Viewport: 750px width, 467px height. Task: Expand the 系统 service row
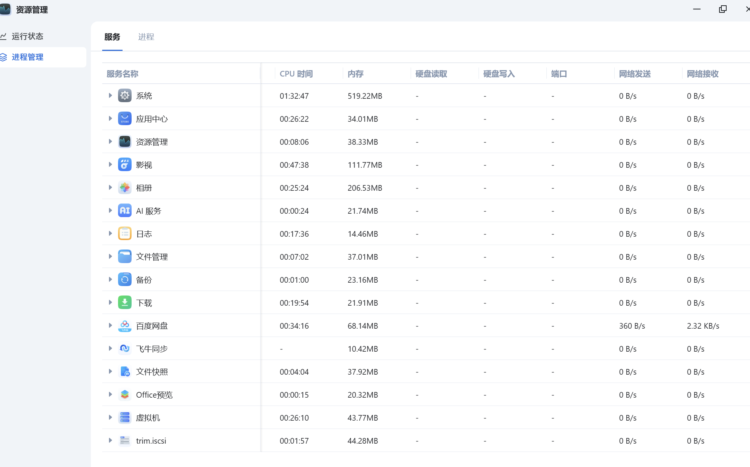[110, 96]
